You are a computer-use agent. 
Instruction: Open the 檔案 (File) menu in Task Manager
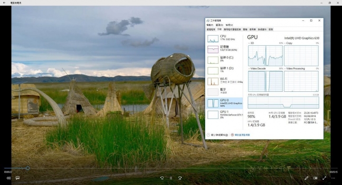209,25
